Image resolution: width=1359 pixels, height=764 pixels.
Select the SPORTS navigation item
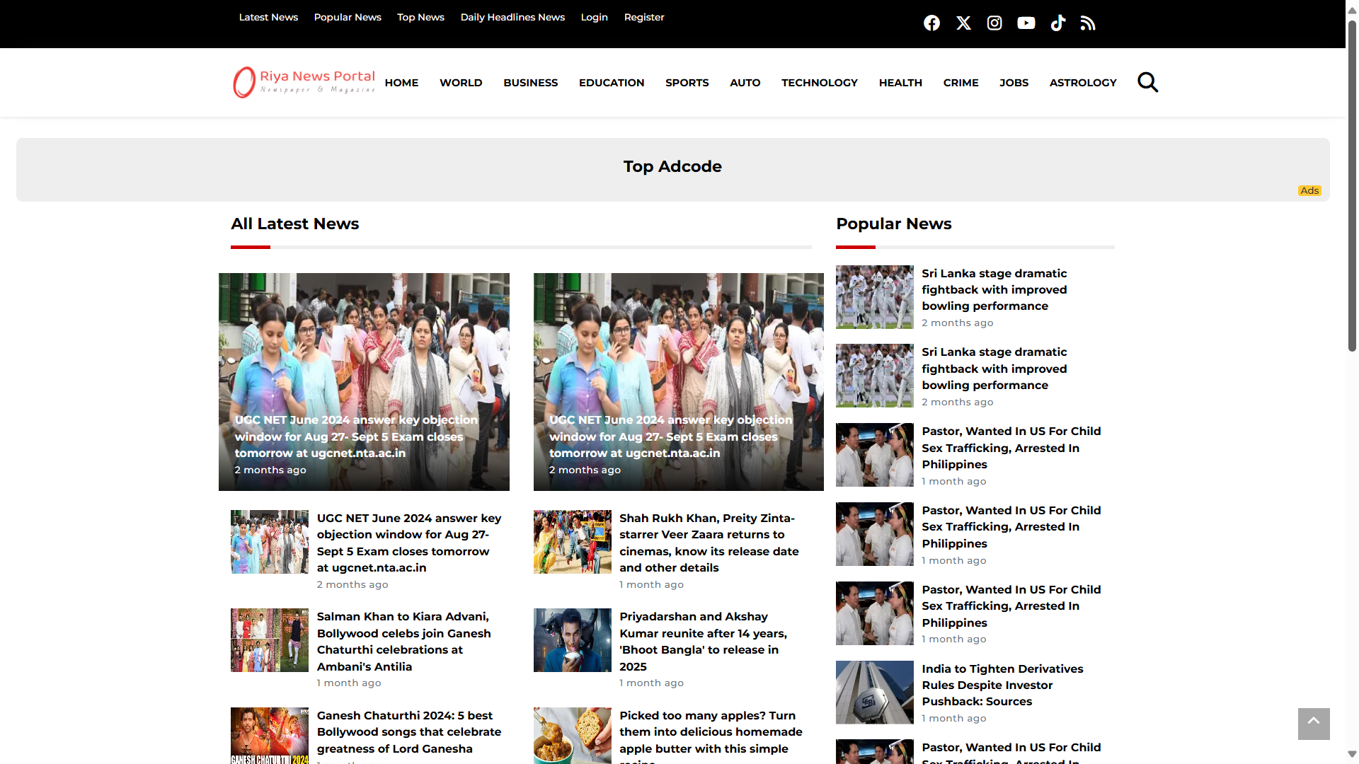[x=687, y=83]
